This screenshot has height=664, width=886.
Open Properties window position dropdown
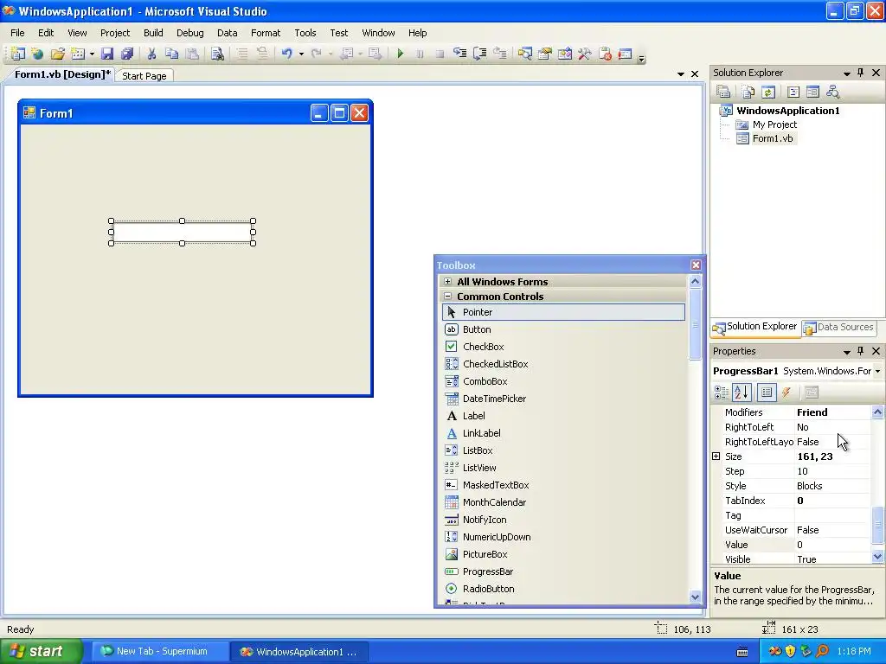pyautogui.click(x=846, y=352)
